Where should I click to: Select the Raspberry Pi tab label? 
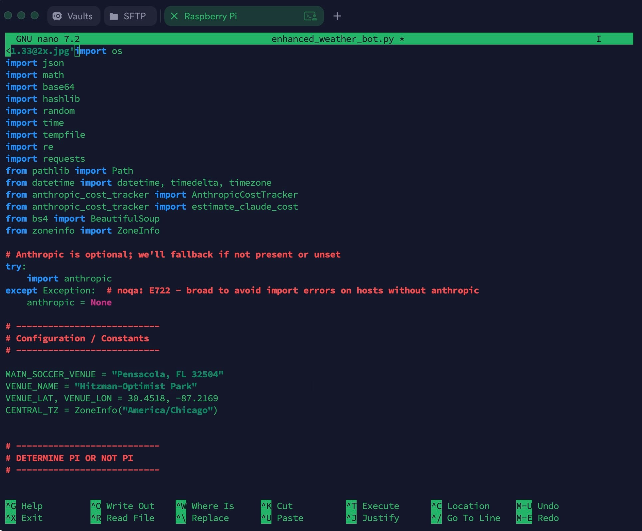211,16
